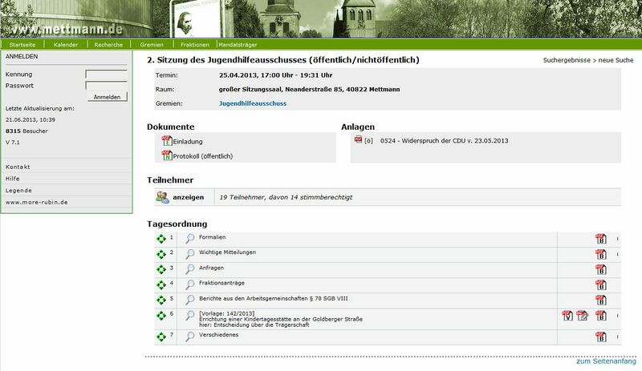Open the Beschluss PDF for Fraktionsanträge

(x=600, y=284)
